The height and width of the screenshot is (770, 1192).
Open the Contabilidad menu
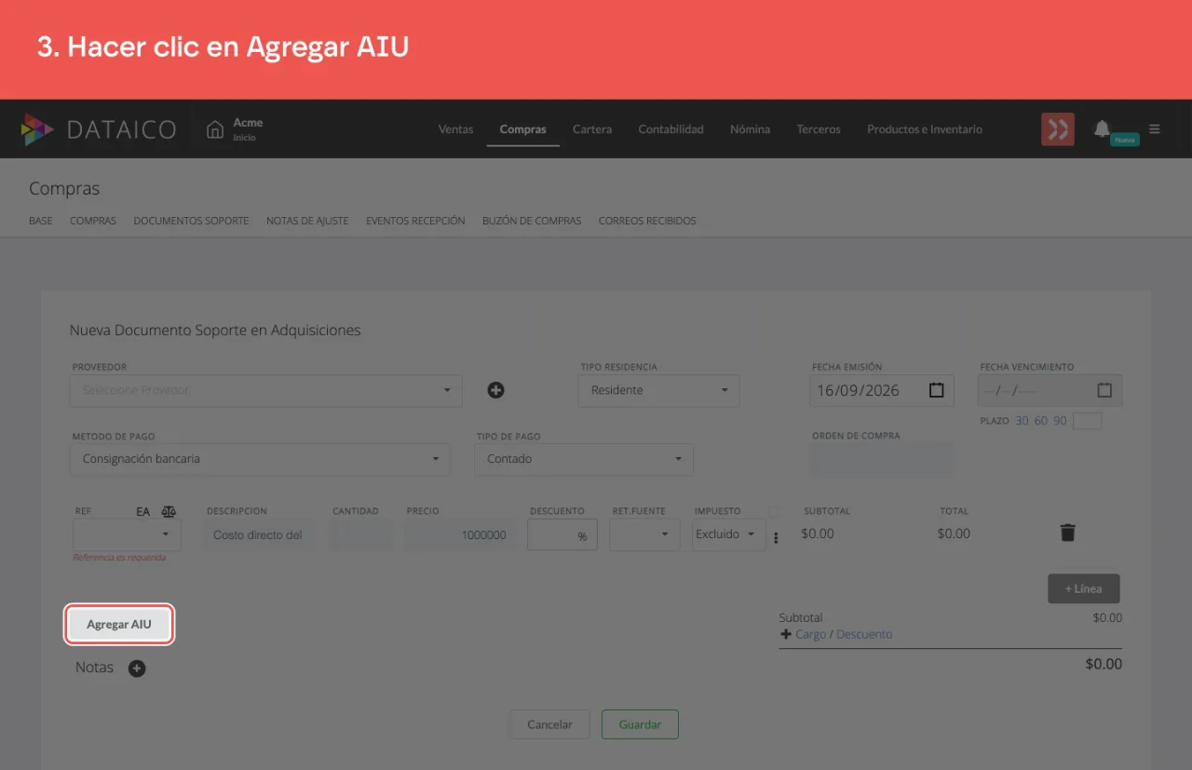(x=671, y=129)
